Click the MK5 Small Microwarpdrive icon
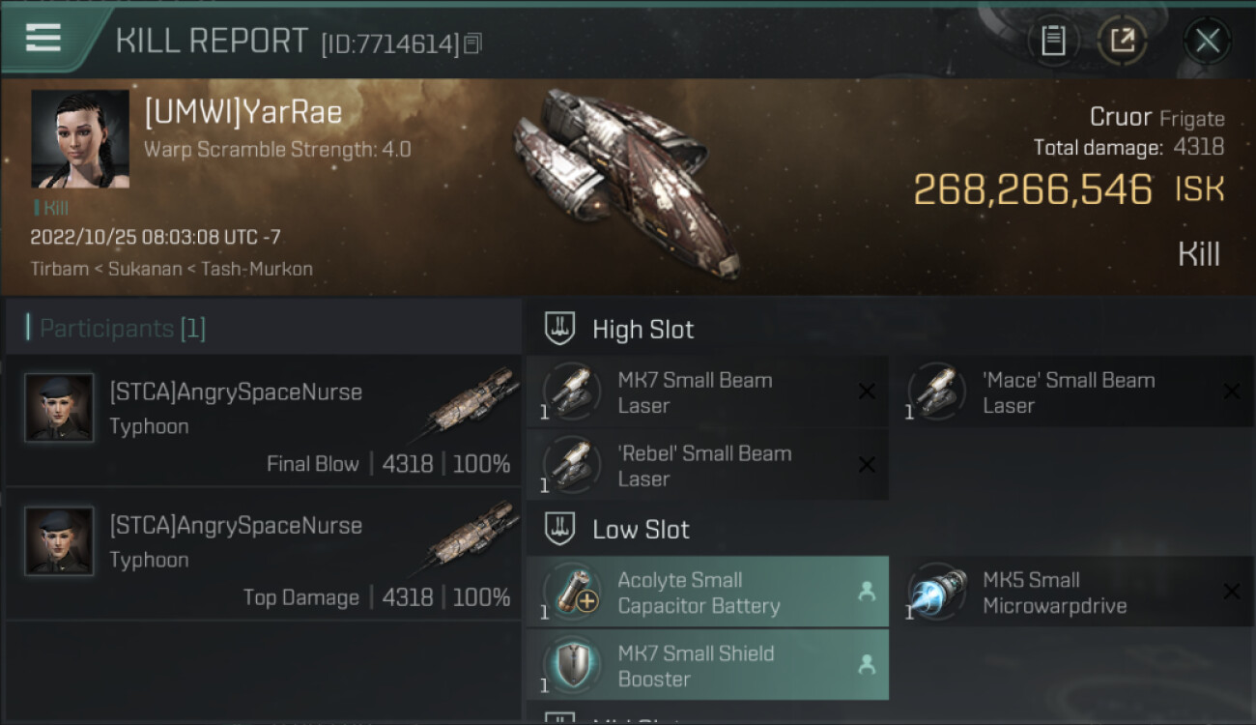Viewport: 1256px width, 725px height. coord(937,592)
